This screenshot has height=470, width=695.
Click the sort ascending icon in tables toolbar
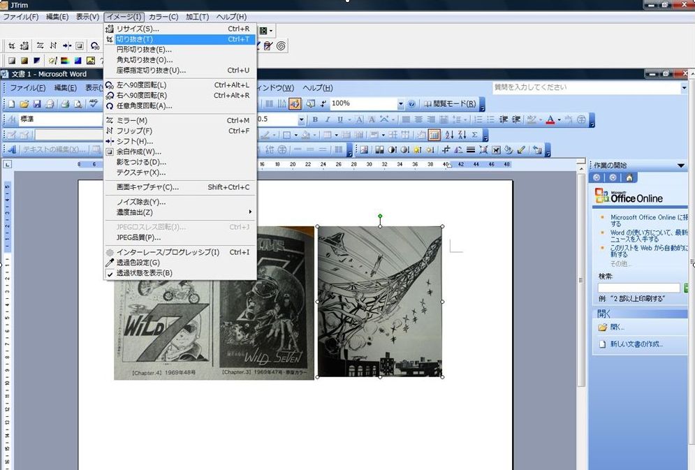(449, 135)
